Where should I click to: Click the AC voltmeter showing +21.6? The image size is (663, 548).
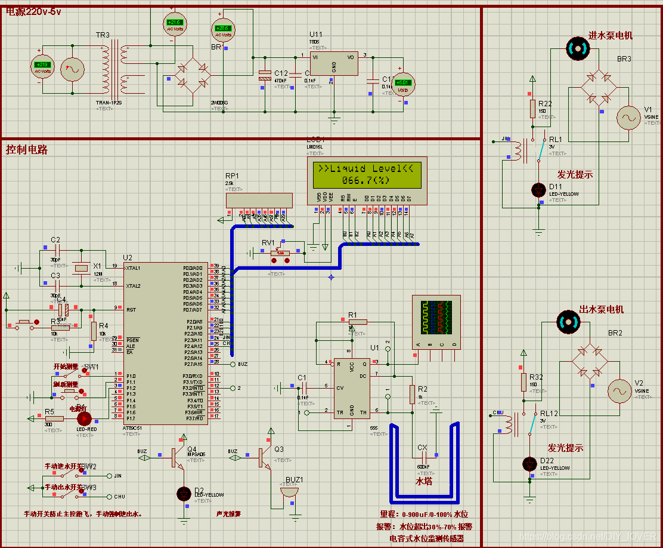tap(175, 24)
